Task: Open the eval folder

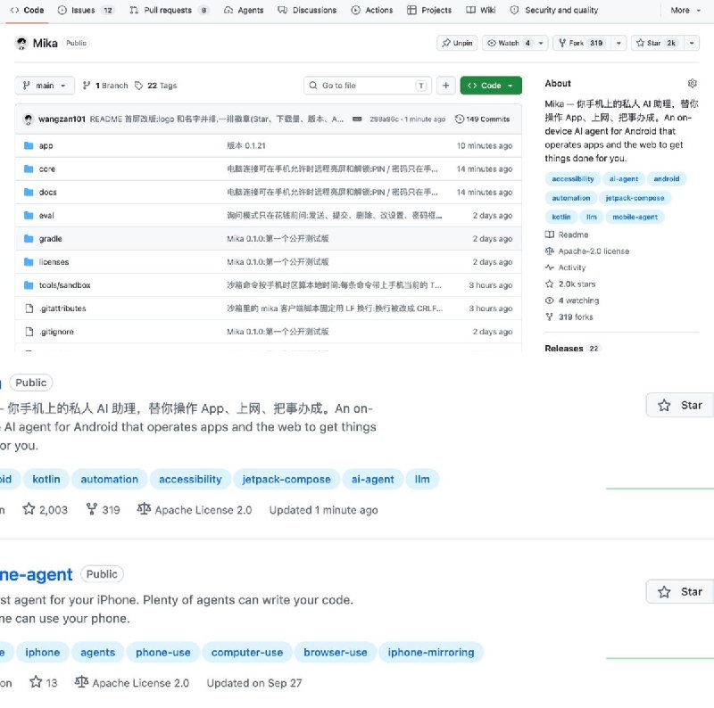Action: tap(46, 215)
